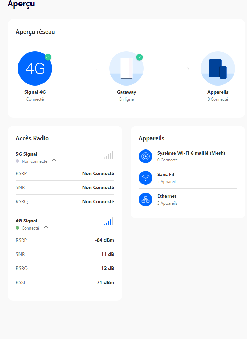Screen dimensions: 247x339
Task: Open the Sans Fil devices entry
Action: click(188, 178)
